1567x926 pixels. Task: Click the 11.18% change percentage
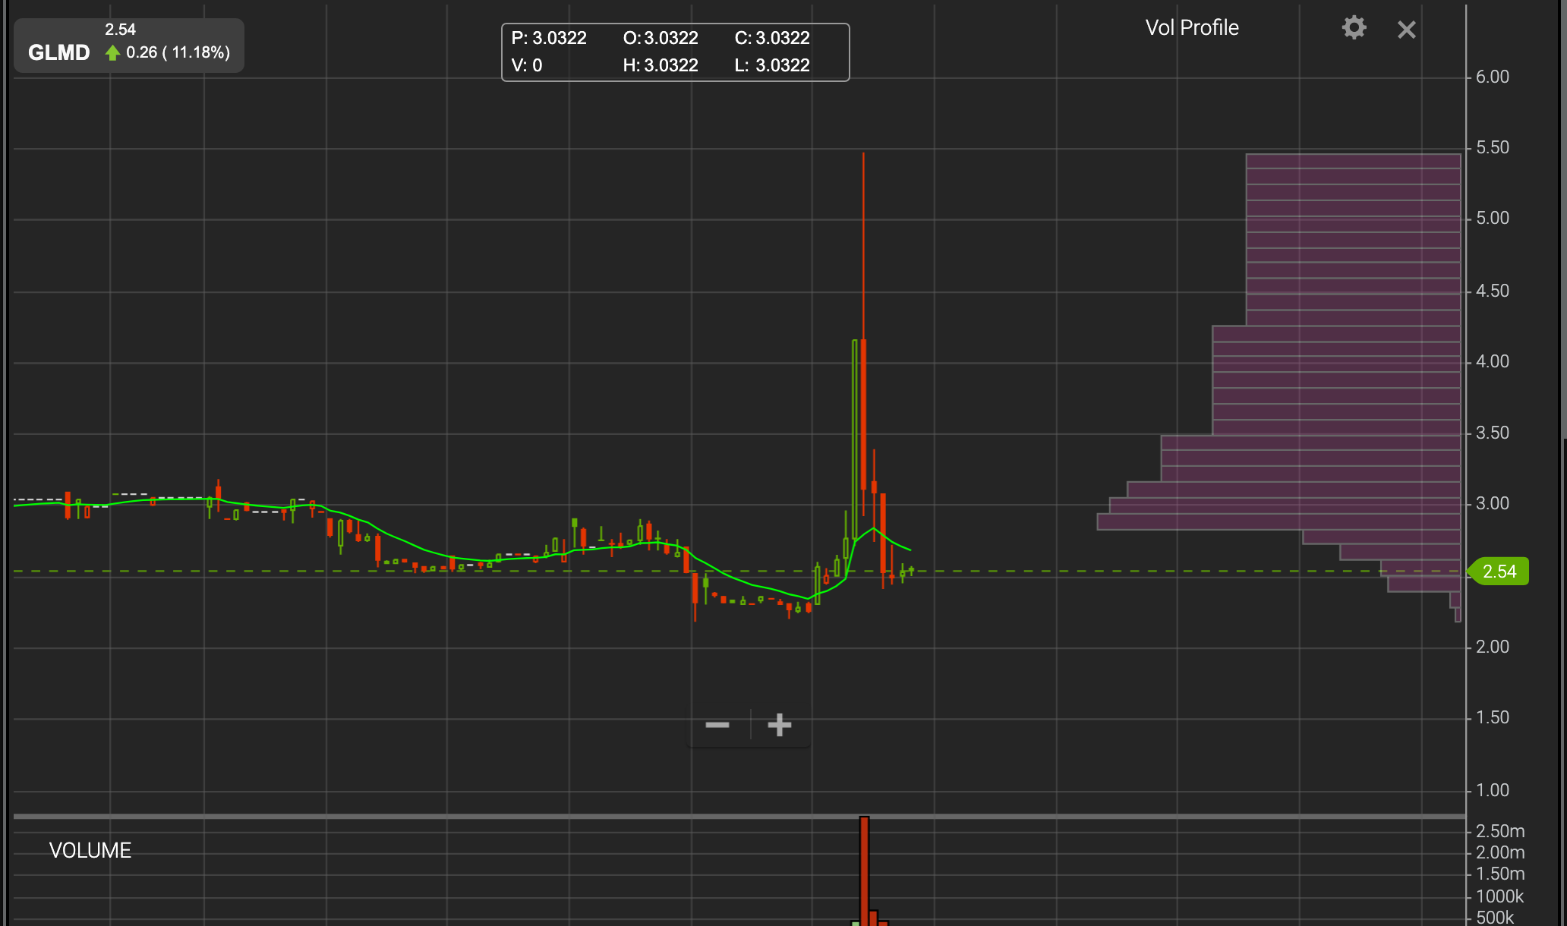coord(200,52)
